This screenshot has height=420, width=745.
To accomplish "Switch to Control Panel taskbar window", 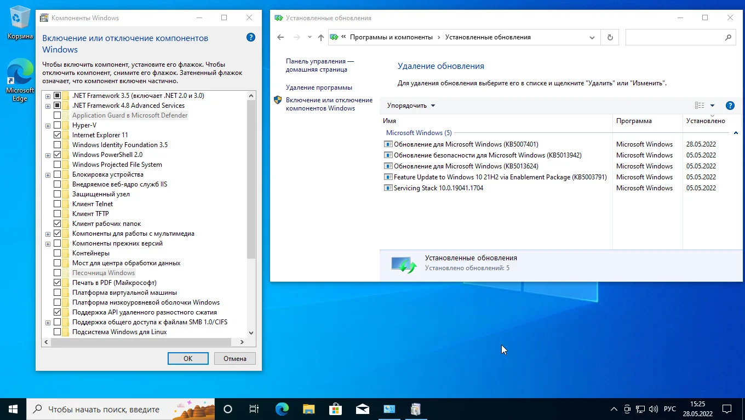I will [389, 409].
